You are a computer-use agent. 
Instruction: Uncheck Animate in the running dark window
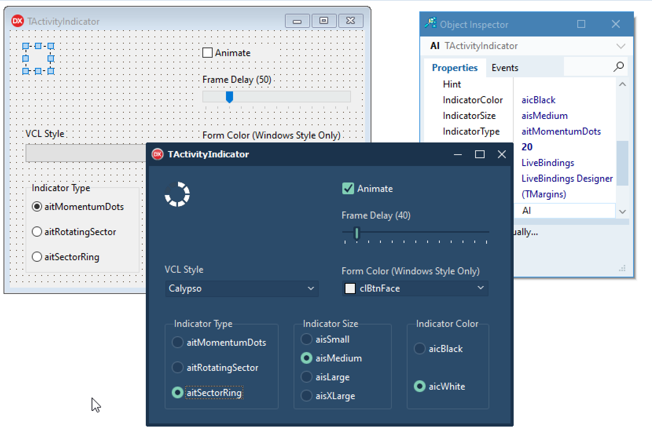[x=348, y=189]
